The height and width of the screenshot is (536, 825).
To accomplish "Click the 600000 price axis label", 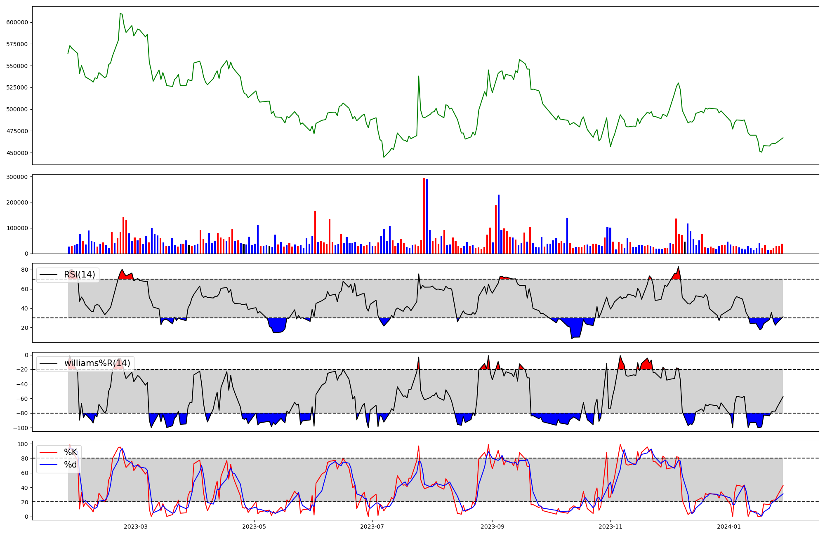I will (17, 22).
